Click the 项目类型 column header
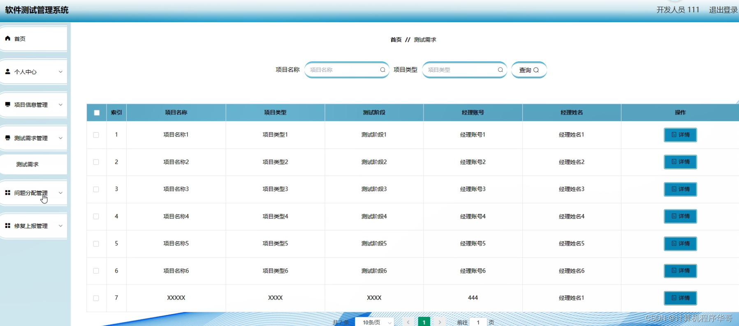The image size is (739, 326). coord(275,112)
